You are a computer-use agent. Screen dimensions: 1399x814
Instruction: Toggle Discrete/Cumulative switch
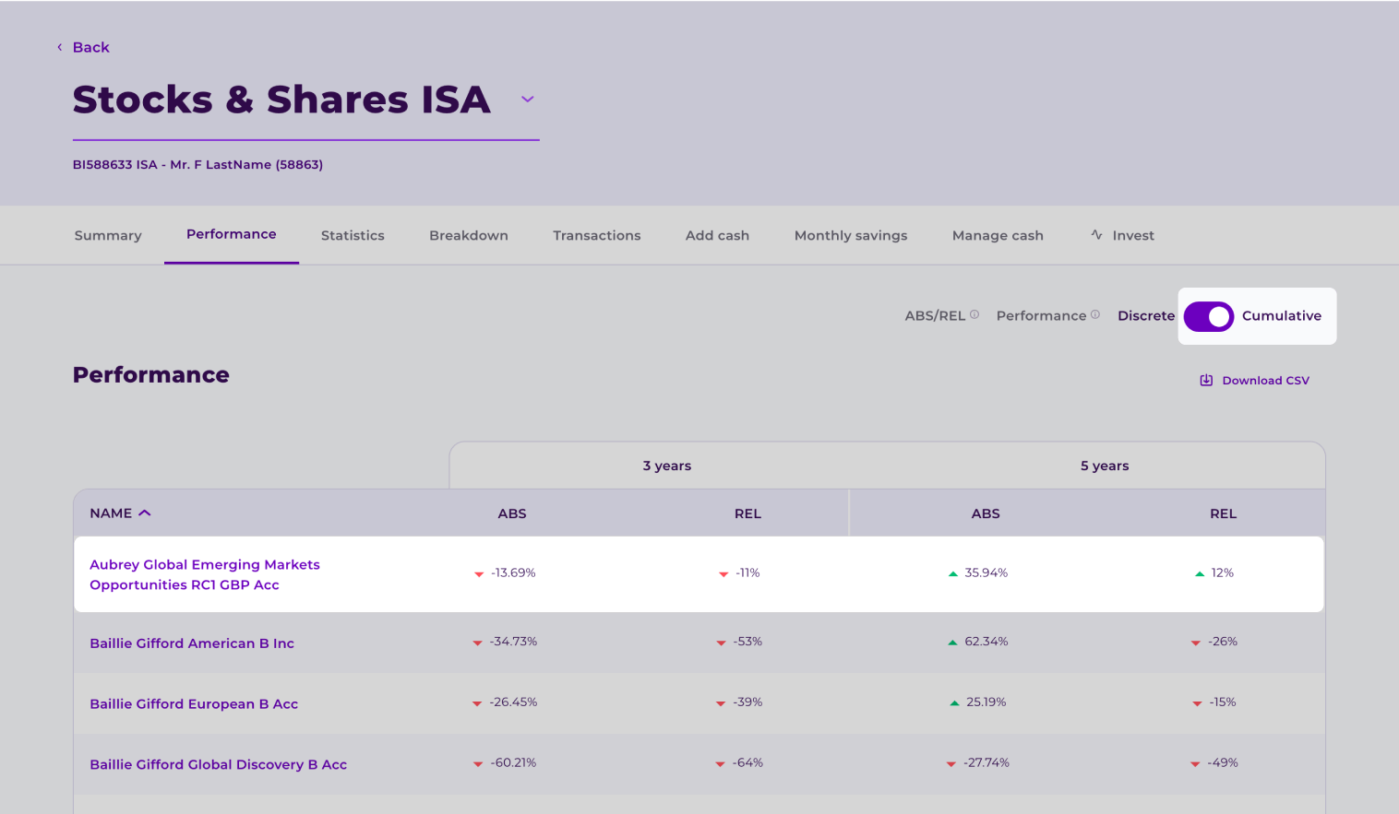tap(1209, 316)
